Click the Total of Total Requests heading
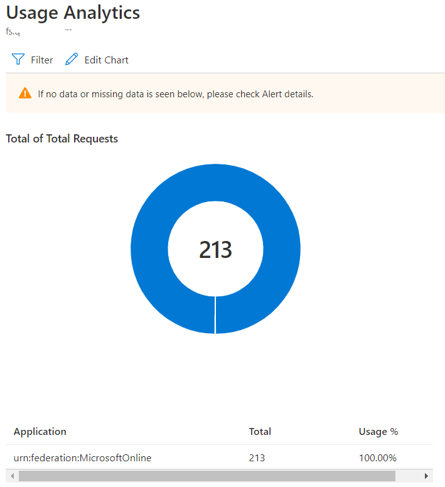 (62, 139)
